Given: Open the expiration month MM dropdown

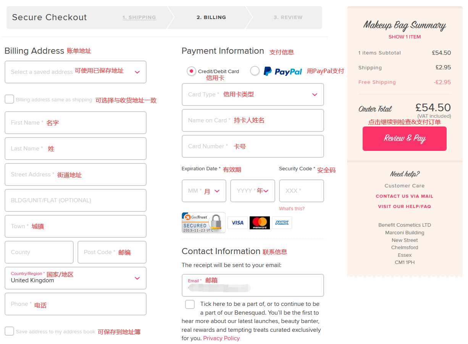Looking at the screenshot, I should click(204, 191).
